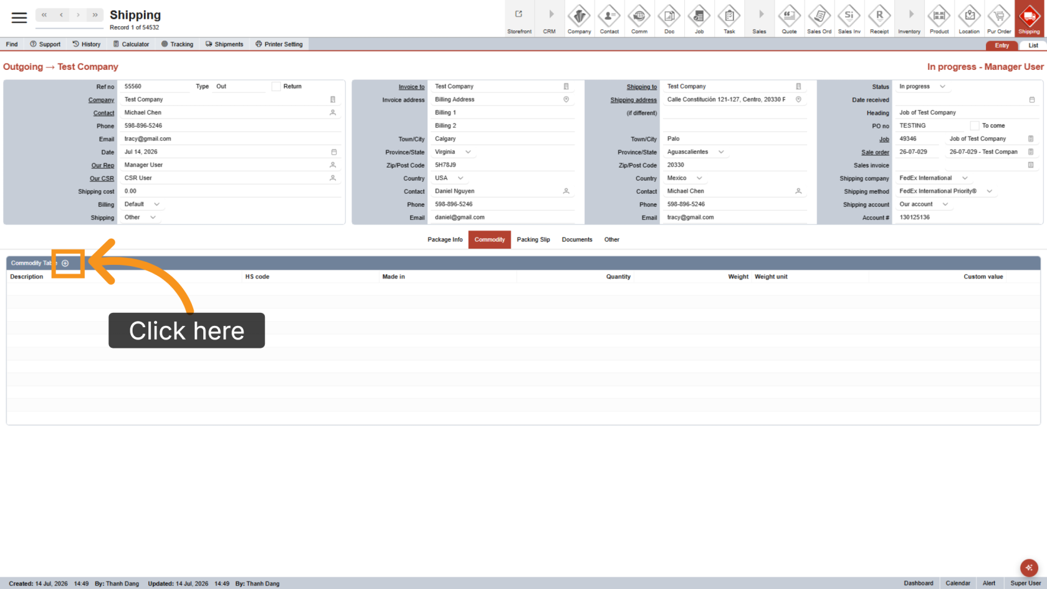
Task: Open the Company module icon
Action: [x=579, y=19]
